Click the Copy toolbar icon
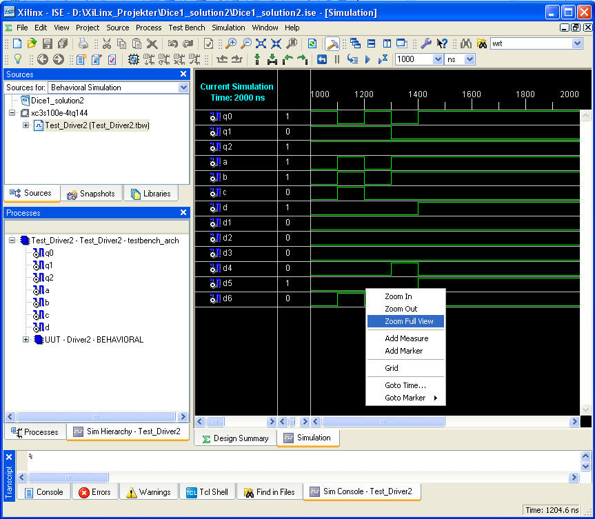This screenshot has width=595, height=519. [x=121, y=43]
